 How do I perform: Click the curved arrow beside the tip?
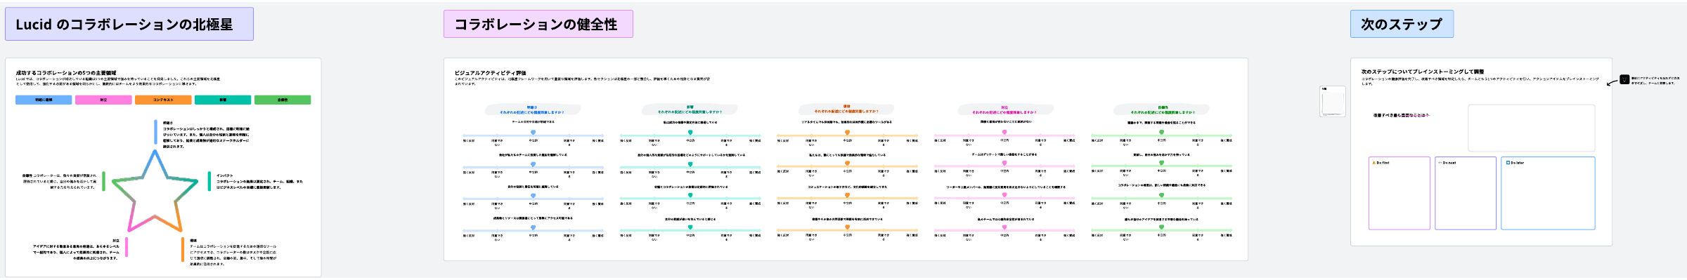click(1612, 83)
